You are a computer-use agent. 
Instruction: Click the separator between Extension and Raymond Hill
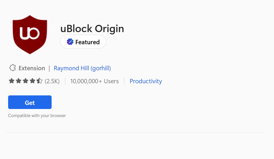pyautogui.click(x=49, y=68)
